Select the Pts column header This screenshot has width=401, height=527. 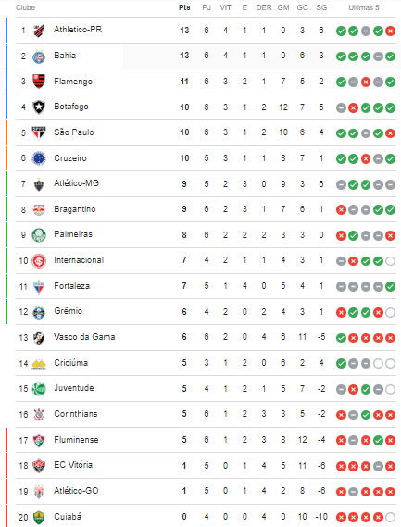(x=184, y=7)
